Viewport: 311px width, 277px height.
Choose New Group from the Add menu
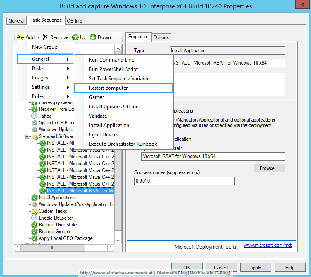point(45,47)
